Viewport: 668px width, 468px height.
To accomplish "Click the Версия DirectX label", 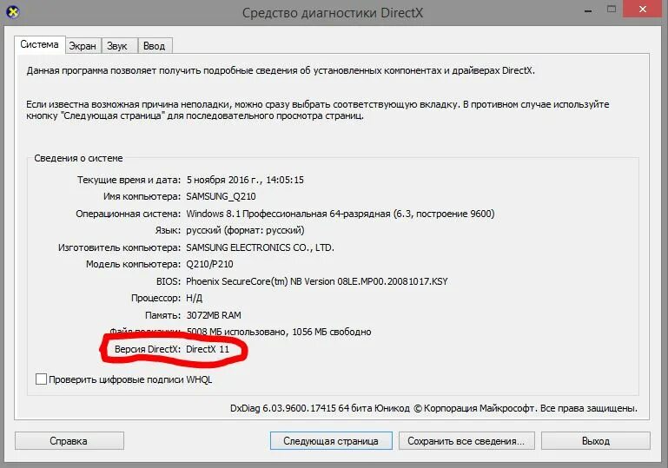I will click(x=148, y=349).
